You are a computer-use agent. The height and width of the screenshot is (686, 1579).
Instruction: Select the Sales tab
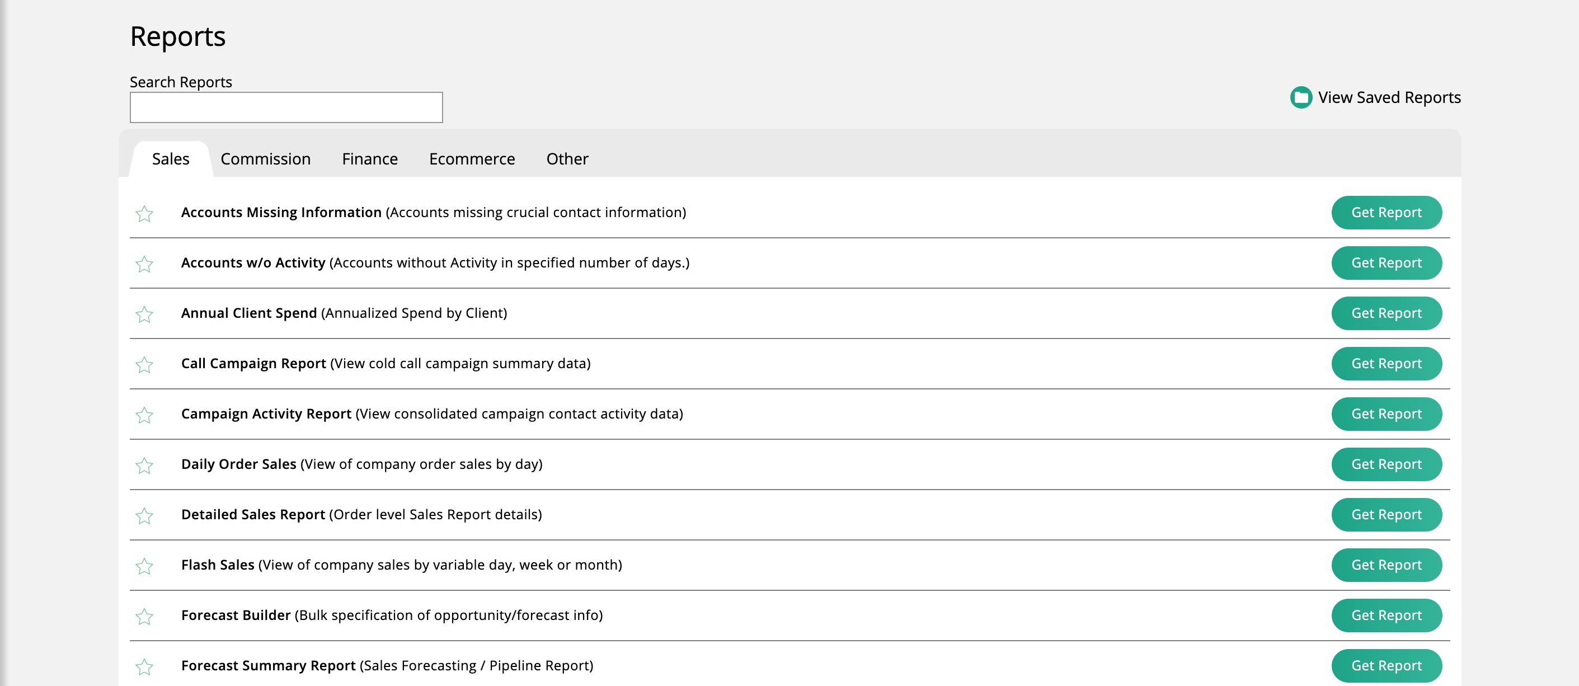171,159
